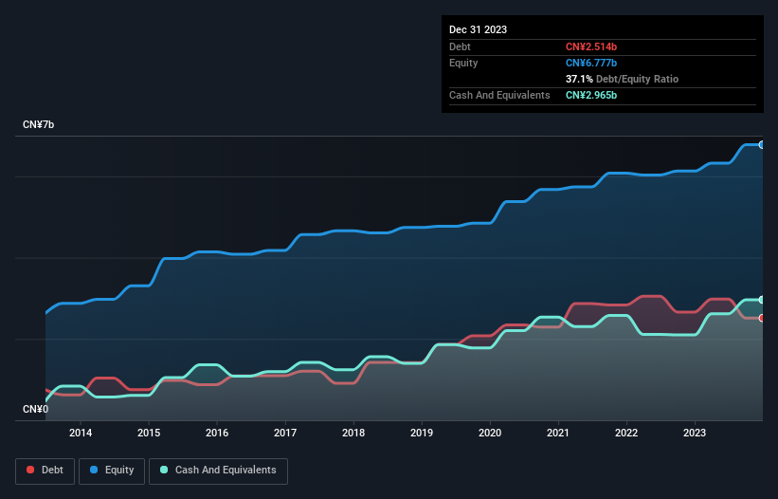Click the teal Cash legend dot
This screenshot has width=778, height=499.
tap(164, 470)
